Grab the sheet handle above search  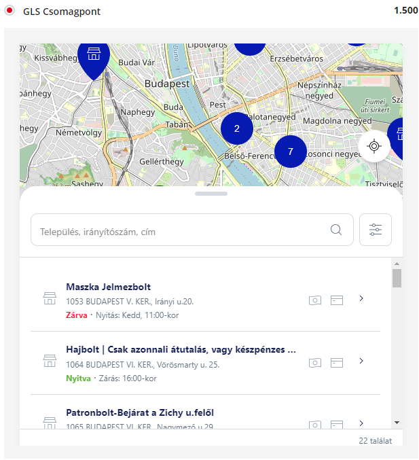click(211, 194)
